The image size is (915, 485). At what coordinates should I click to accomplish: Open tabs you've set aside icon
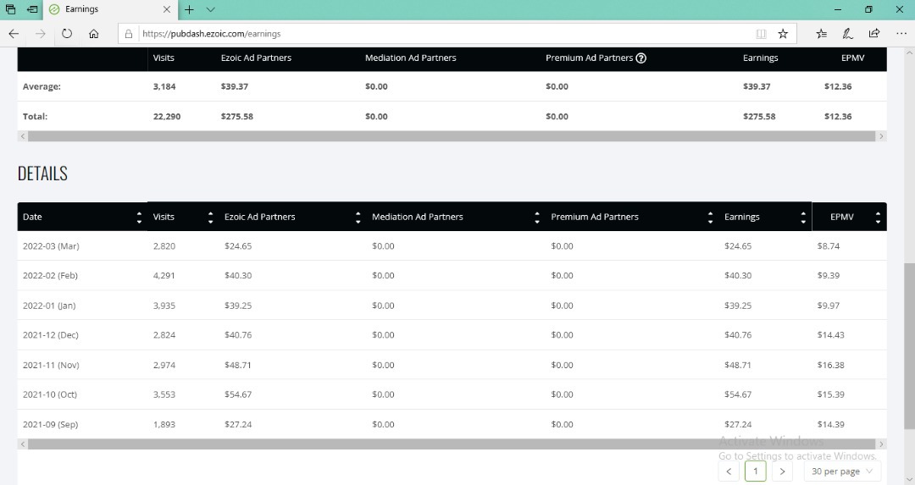[x=10, y=9]
